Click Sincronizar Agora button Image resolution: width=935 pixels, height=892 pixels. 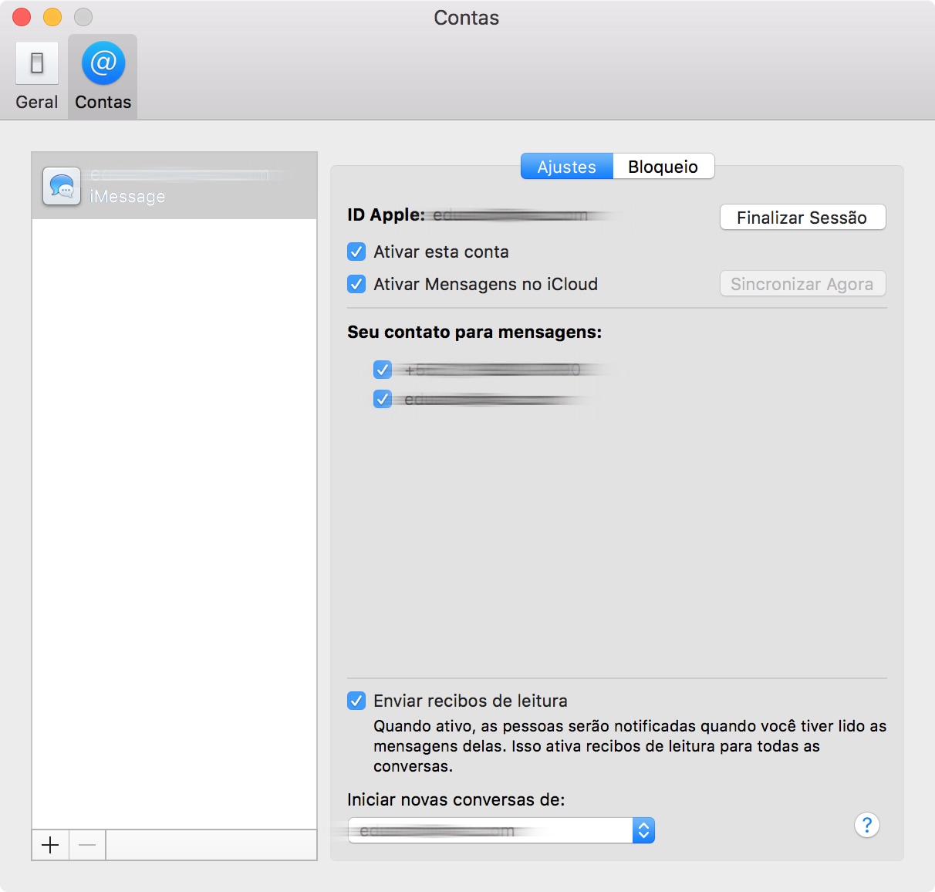coord(802,283)
